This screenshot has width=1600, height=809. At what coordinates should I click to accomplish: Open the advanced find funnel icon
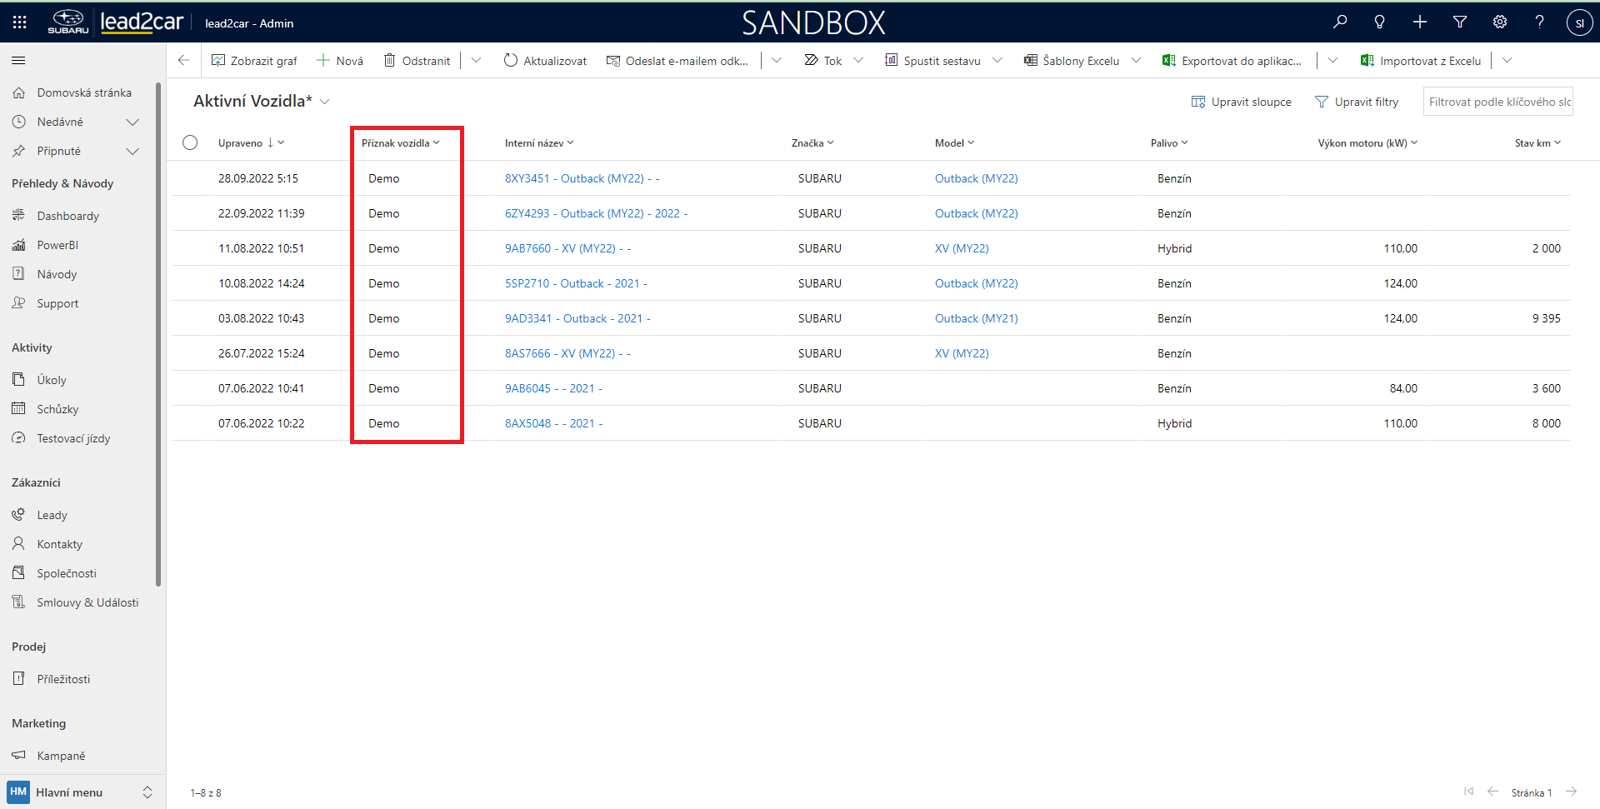tap(1460, 22)
